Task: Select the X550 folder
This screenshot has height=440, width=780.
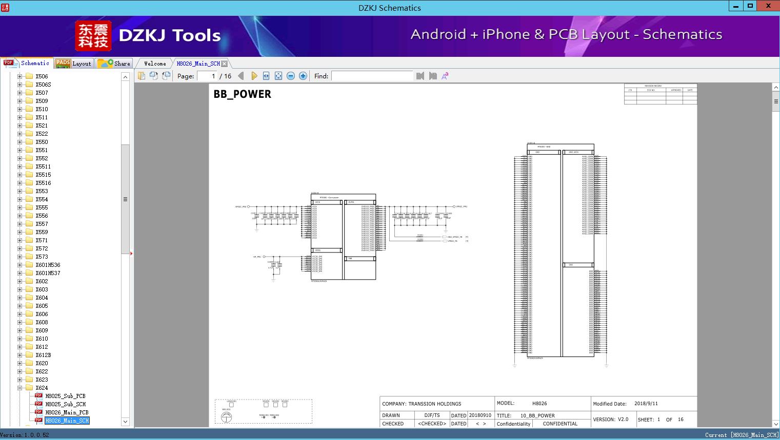Action: click(42, 142)
